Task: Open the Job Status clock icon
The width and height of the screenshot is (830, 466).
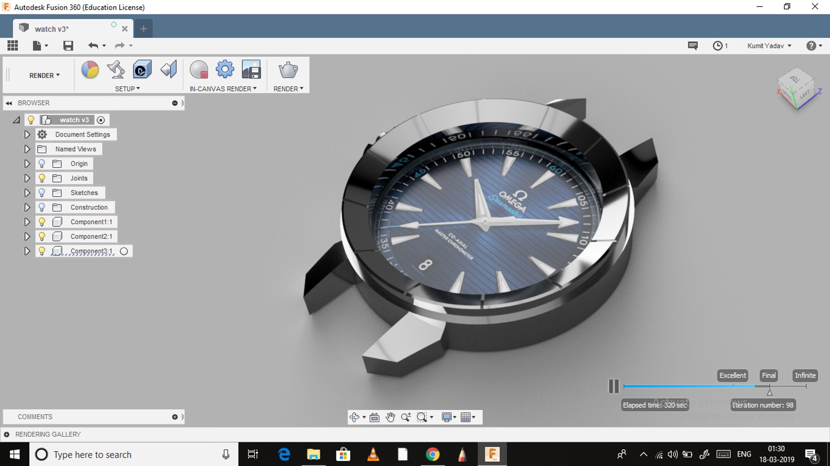Action: pos(720,46)
